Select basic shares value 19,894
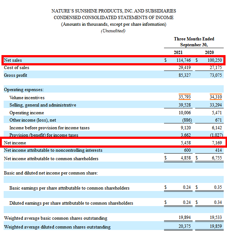 [x=185, y=217]
